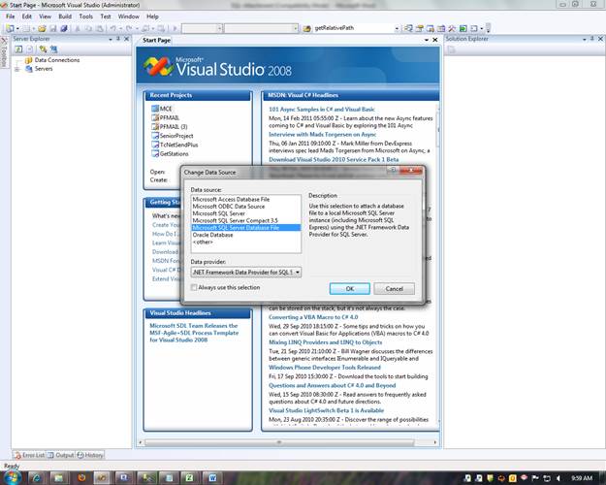Click Start Page horizontal scrollbar thumb

[279, 442]
